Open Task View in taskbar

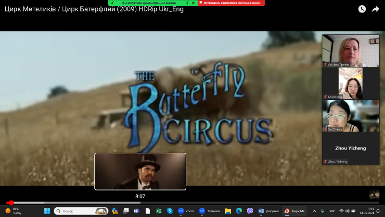(126, 211)
